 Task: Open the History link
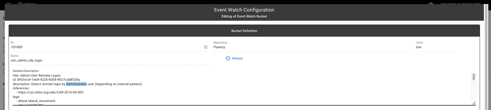click(x=234, y=58)
